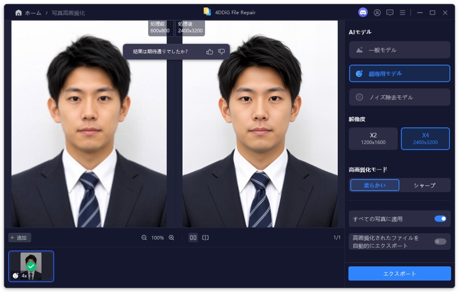Select split slider compare view icon
The width and height of the screenshot is (459, 292).
pyautogui.click(x=205, y=238)
